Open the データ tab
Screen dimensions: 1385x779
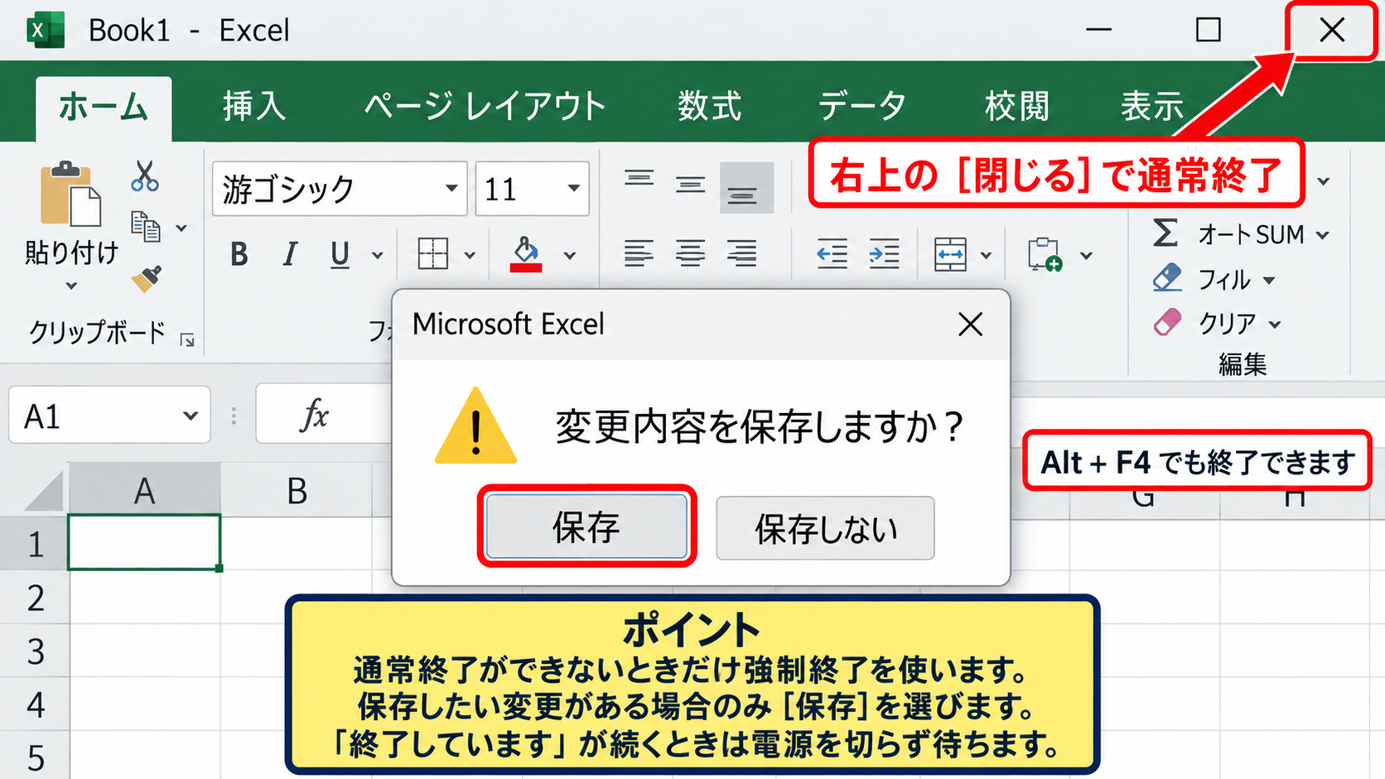[862, 107]
